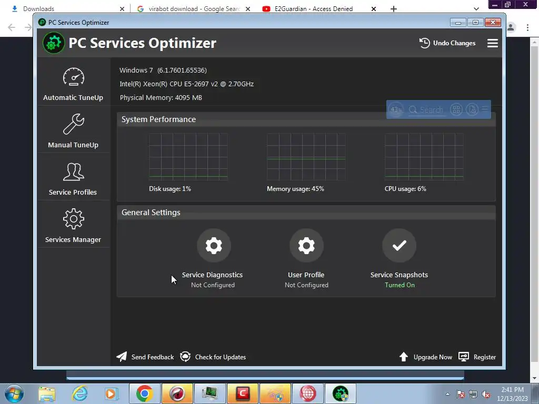Image resolution: width=539 pixels, height=404 pixels.
Task: Click the Undo Changes clock icon
Action: (x=425, y=43)
